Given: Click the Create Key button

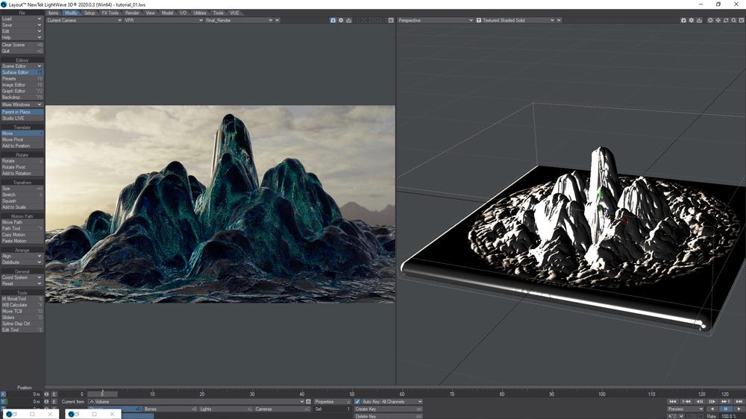Looking at the screenshot, I should coord(388,409).
